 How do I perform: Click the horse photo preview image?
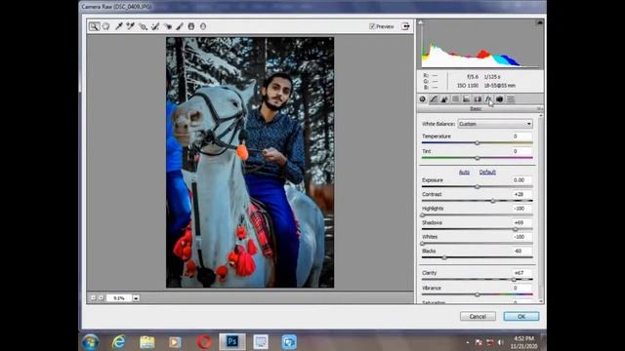click(250, 163)
